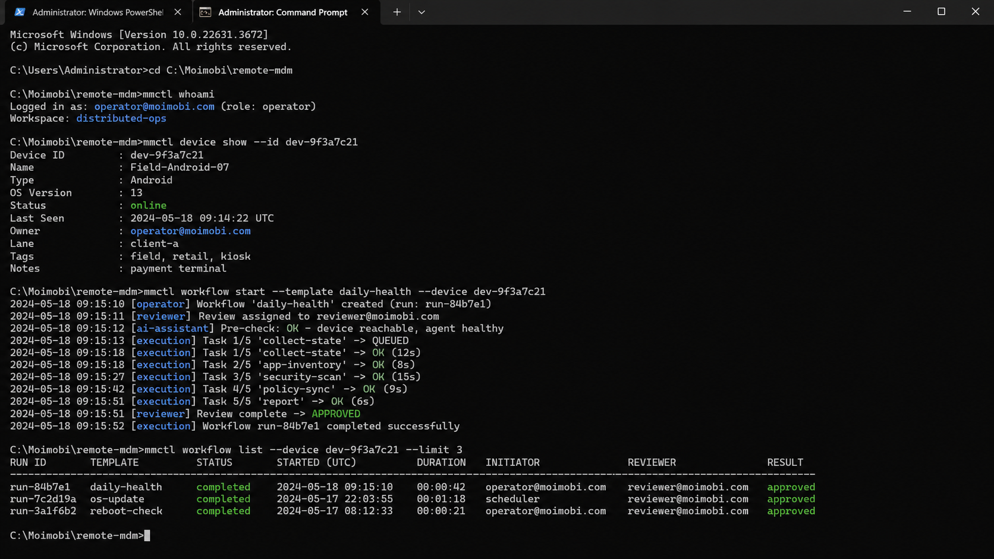
Task: Click the 'scheduler' initiator cell
Action: click(512, 499)
